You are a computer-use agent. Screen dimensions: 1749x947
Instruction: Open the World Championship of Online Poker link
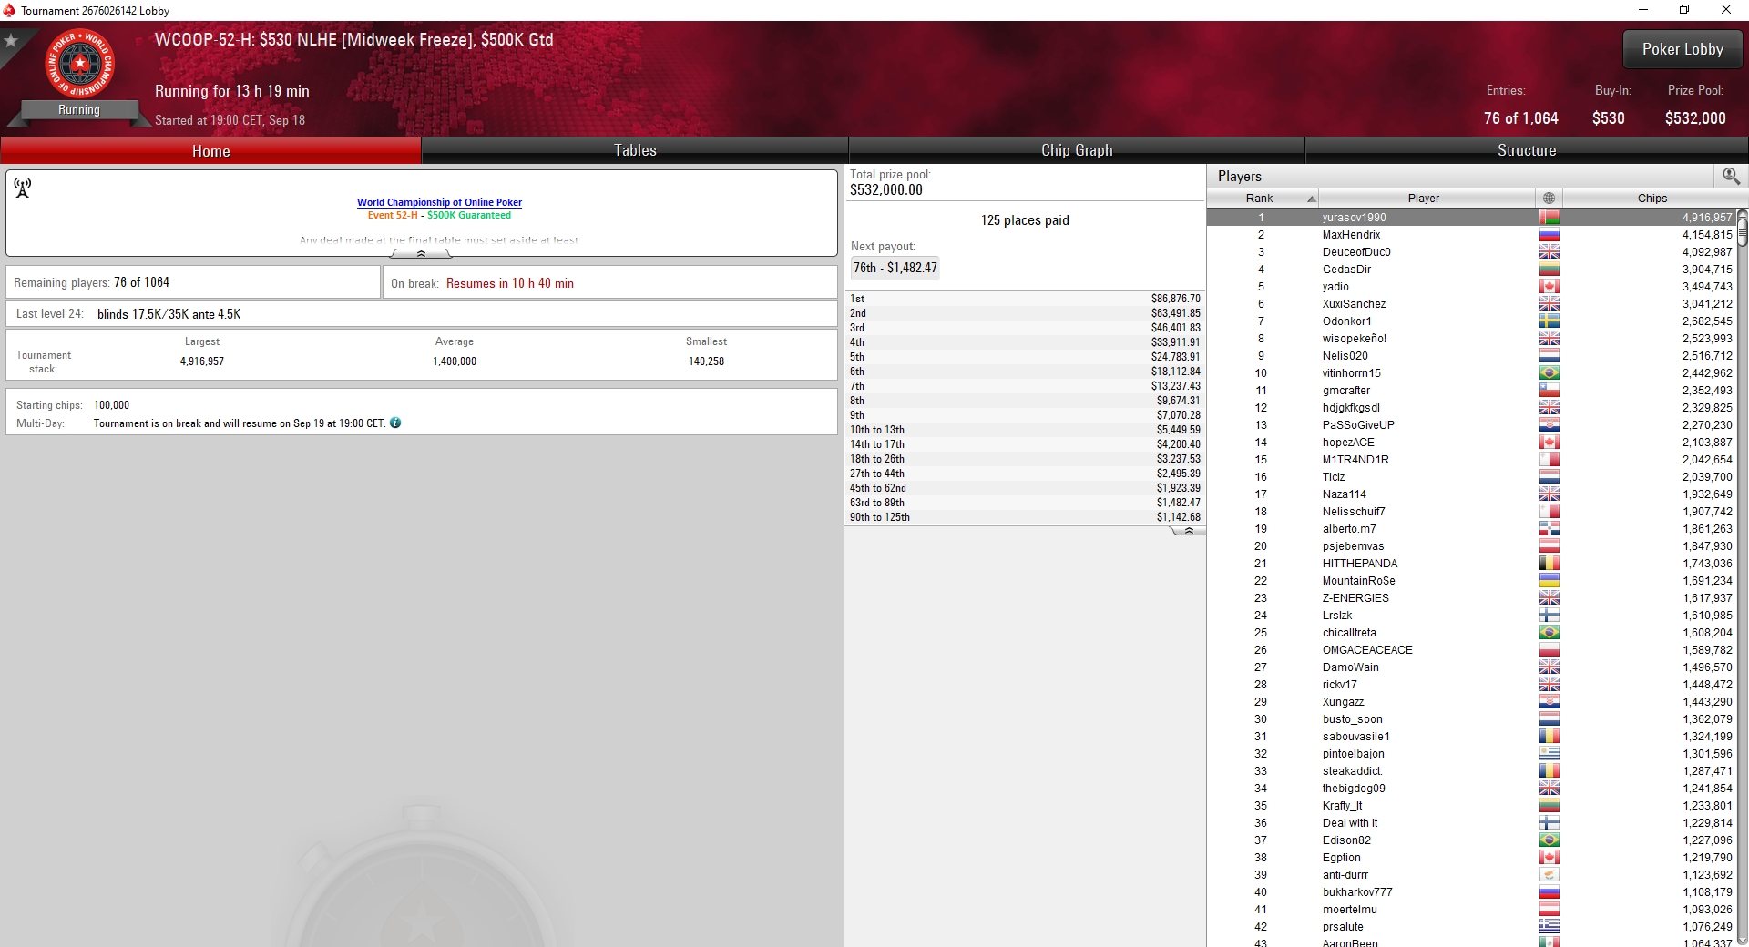tap(439, 202)
